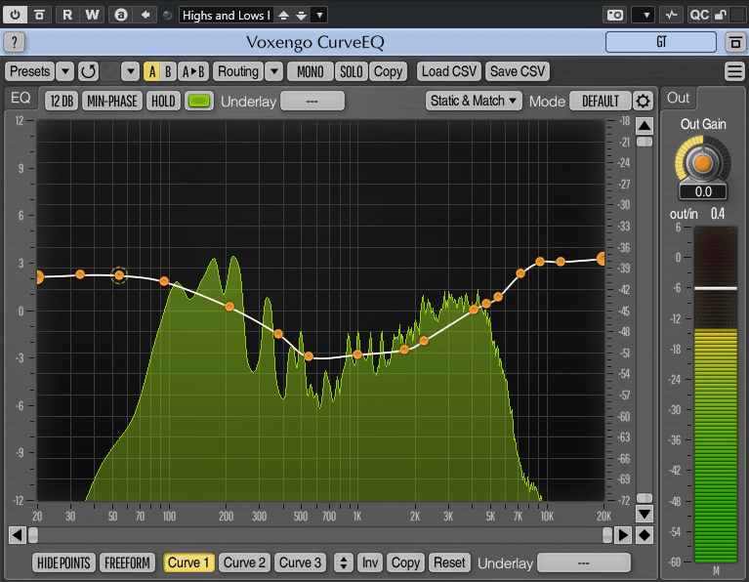Open the Static & Match dropdown
The image size is (749, 582).
tap(474, 102)
